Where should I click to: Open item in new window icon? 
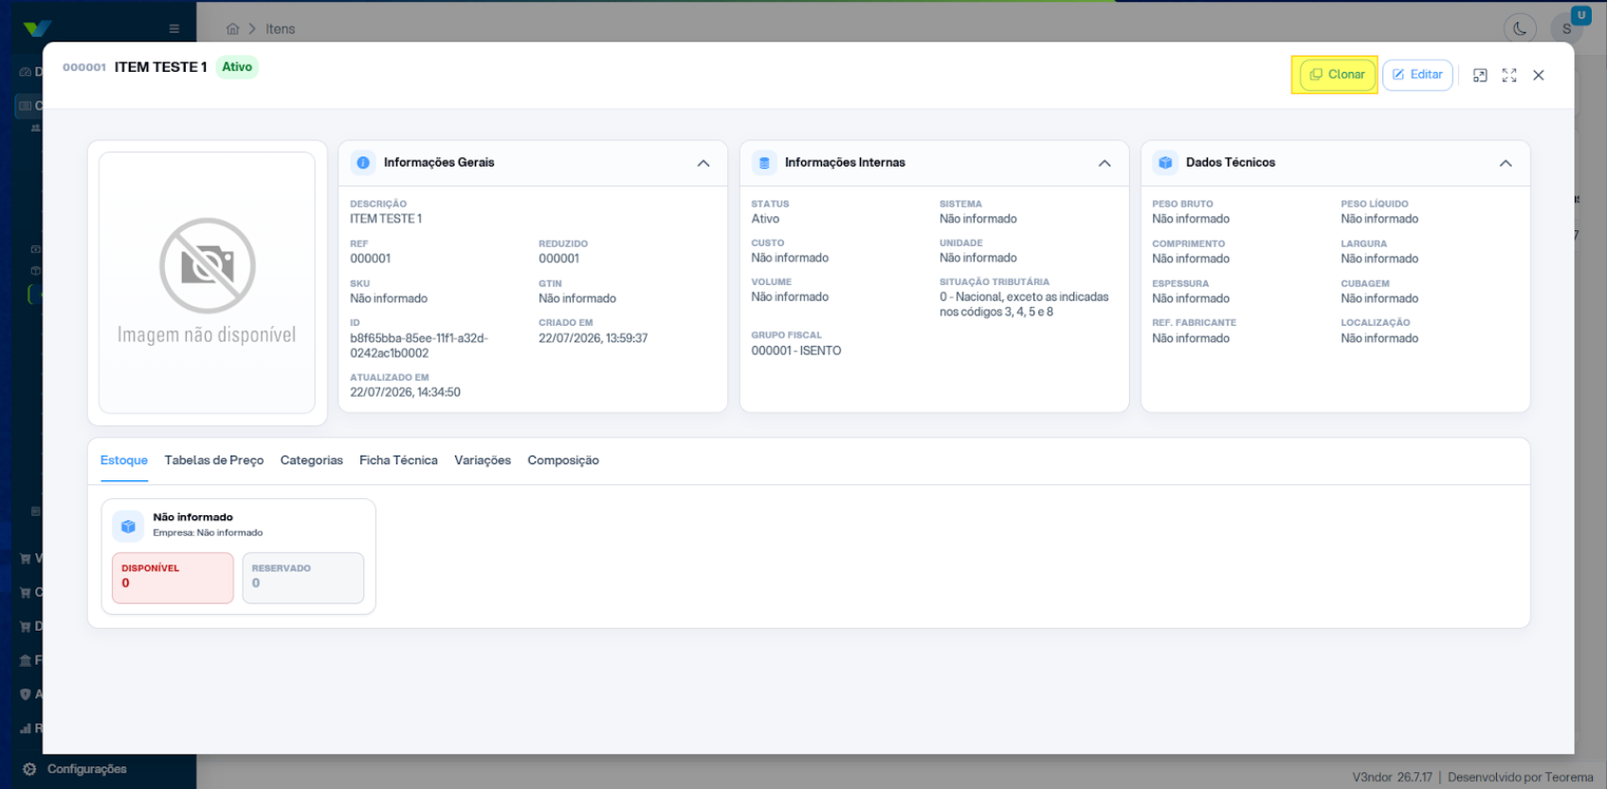click(x=1480, y=75)
